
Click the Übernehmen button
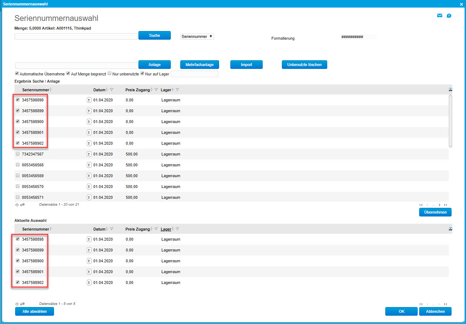tap(435, 212)
